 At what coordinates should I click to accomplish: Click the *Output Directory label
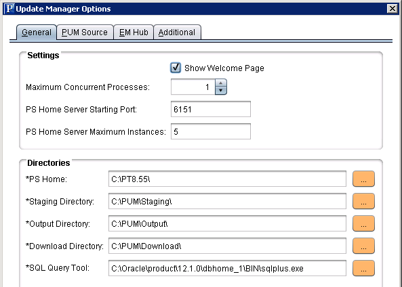point(58,224)
